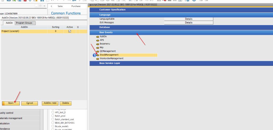Click the arrow icon beside WorkorderManagement
273x130 pixels.
click(x=98, y=59)
